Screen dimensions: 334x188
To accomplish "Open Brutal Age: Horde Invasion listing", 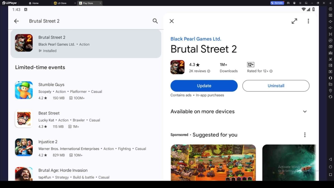I will coord(86,174).
